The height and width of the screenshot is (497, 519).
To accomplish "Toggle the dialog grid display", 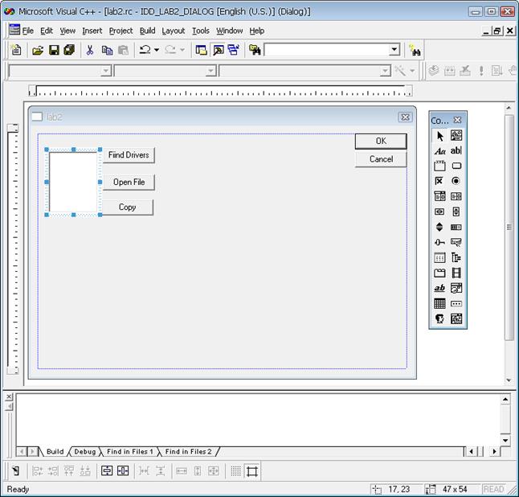I will tap(236, 470).
